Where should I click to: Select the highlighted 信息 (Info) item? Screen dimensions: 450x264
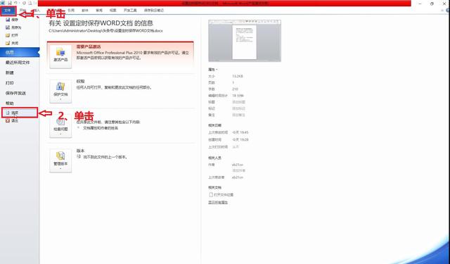[20, 52]
